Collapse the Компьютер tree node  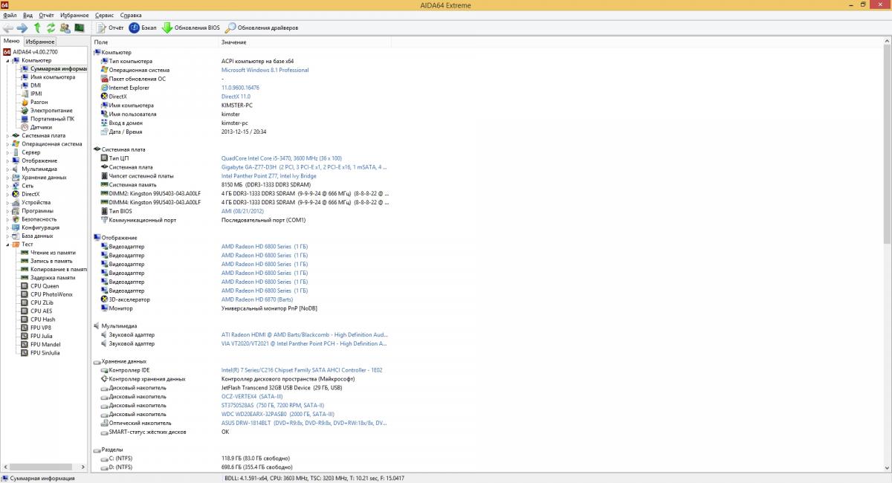[8, 61]
